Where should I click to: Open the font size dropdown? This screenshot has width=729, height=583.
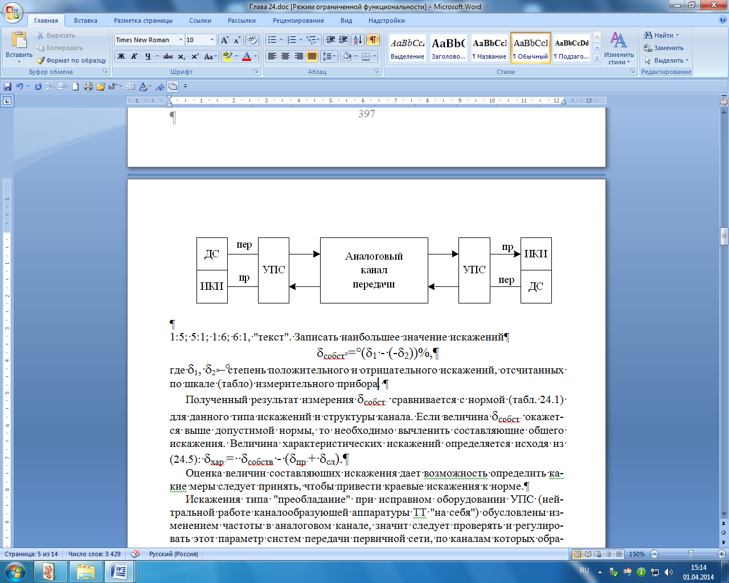(212, 40)
